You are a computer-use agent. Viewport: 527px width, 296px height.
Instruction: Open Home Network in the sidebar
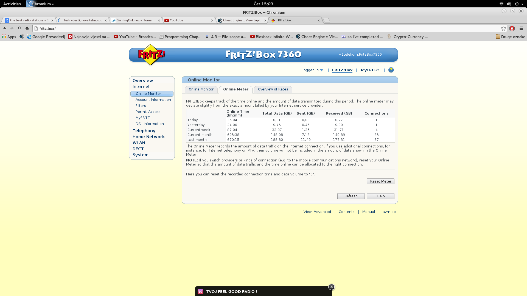[148, 137]
